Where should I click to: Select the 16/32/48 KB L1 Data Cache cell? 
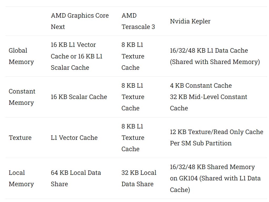point(215,56)
